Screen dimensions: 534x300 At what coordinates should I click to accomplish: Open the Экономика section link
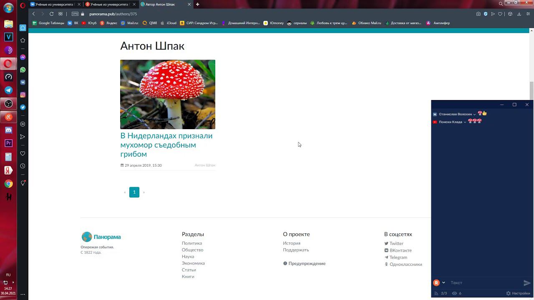[x=193, y=263]
